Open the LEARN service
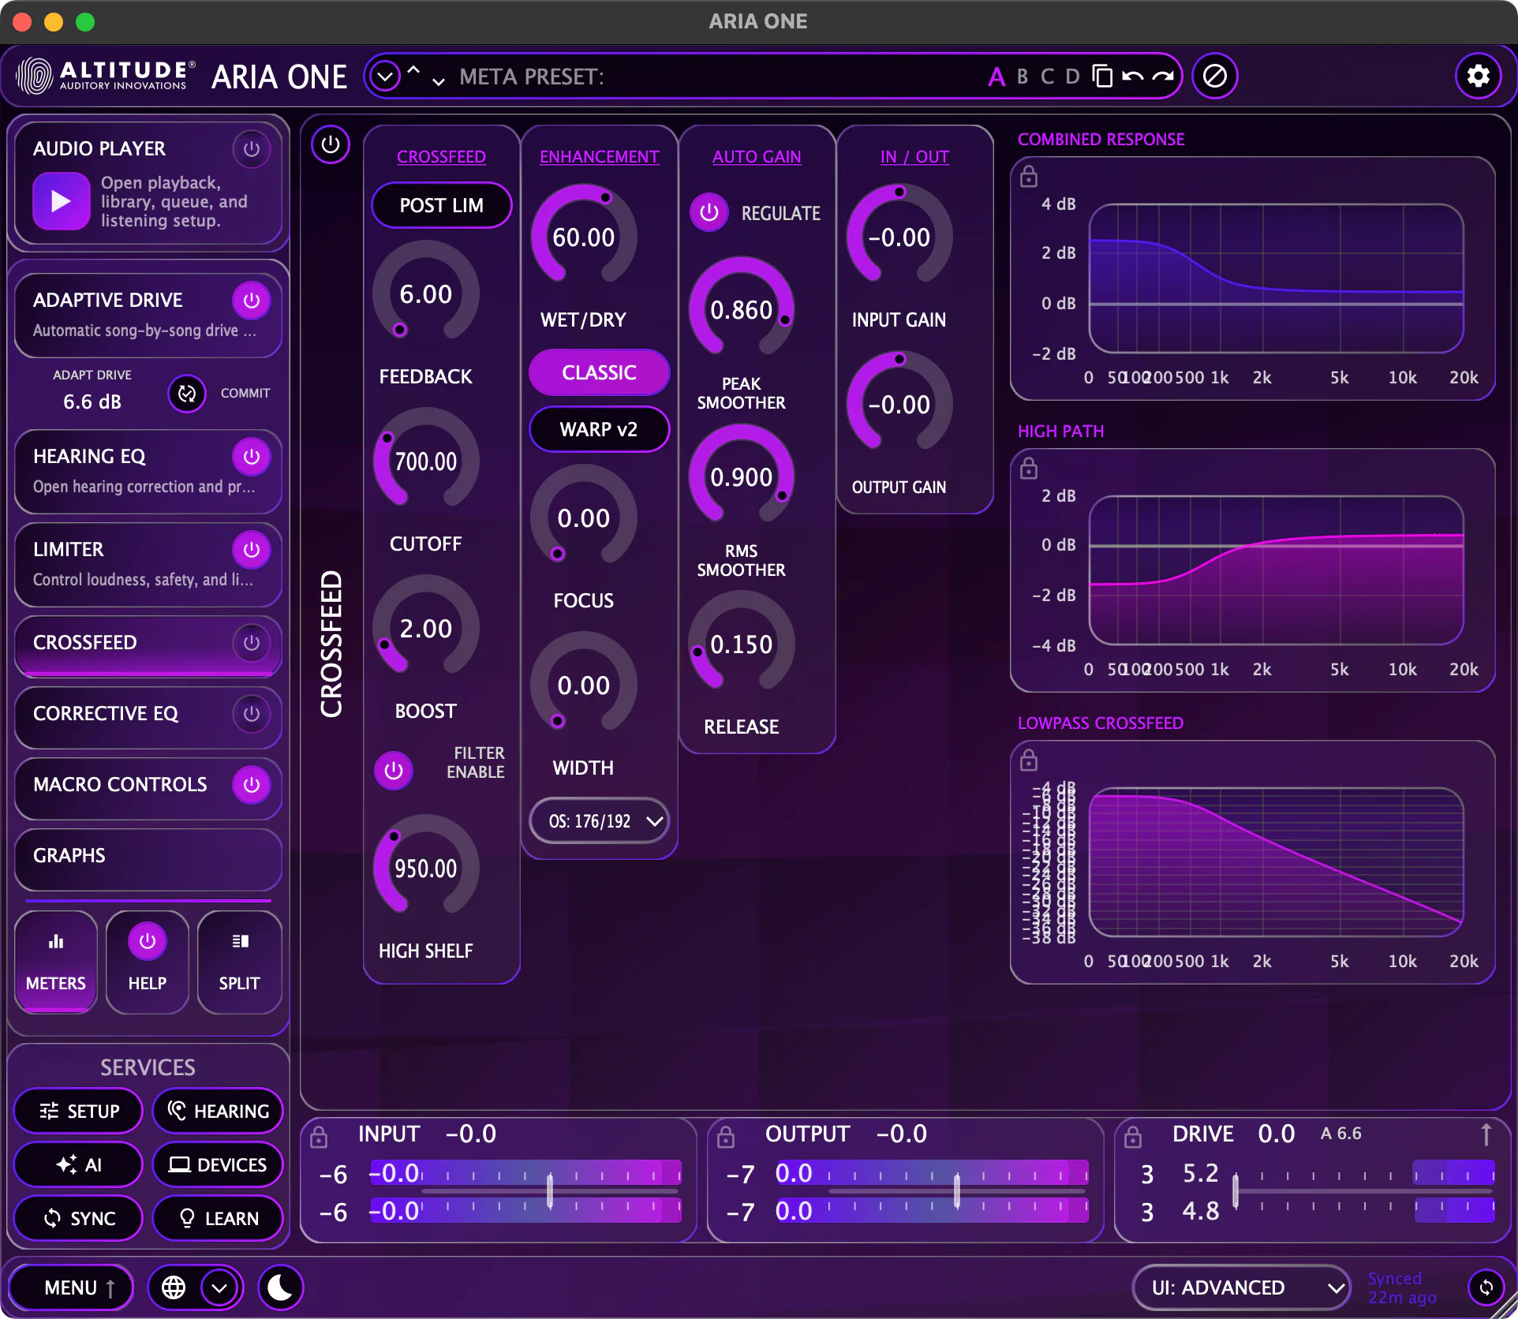Image resolution: width=1518 pixels, height=1319 pixels. [x=218, y=1218]
